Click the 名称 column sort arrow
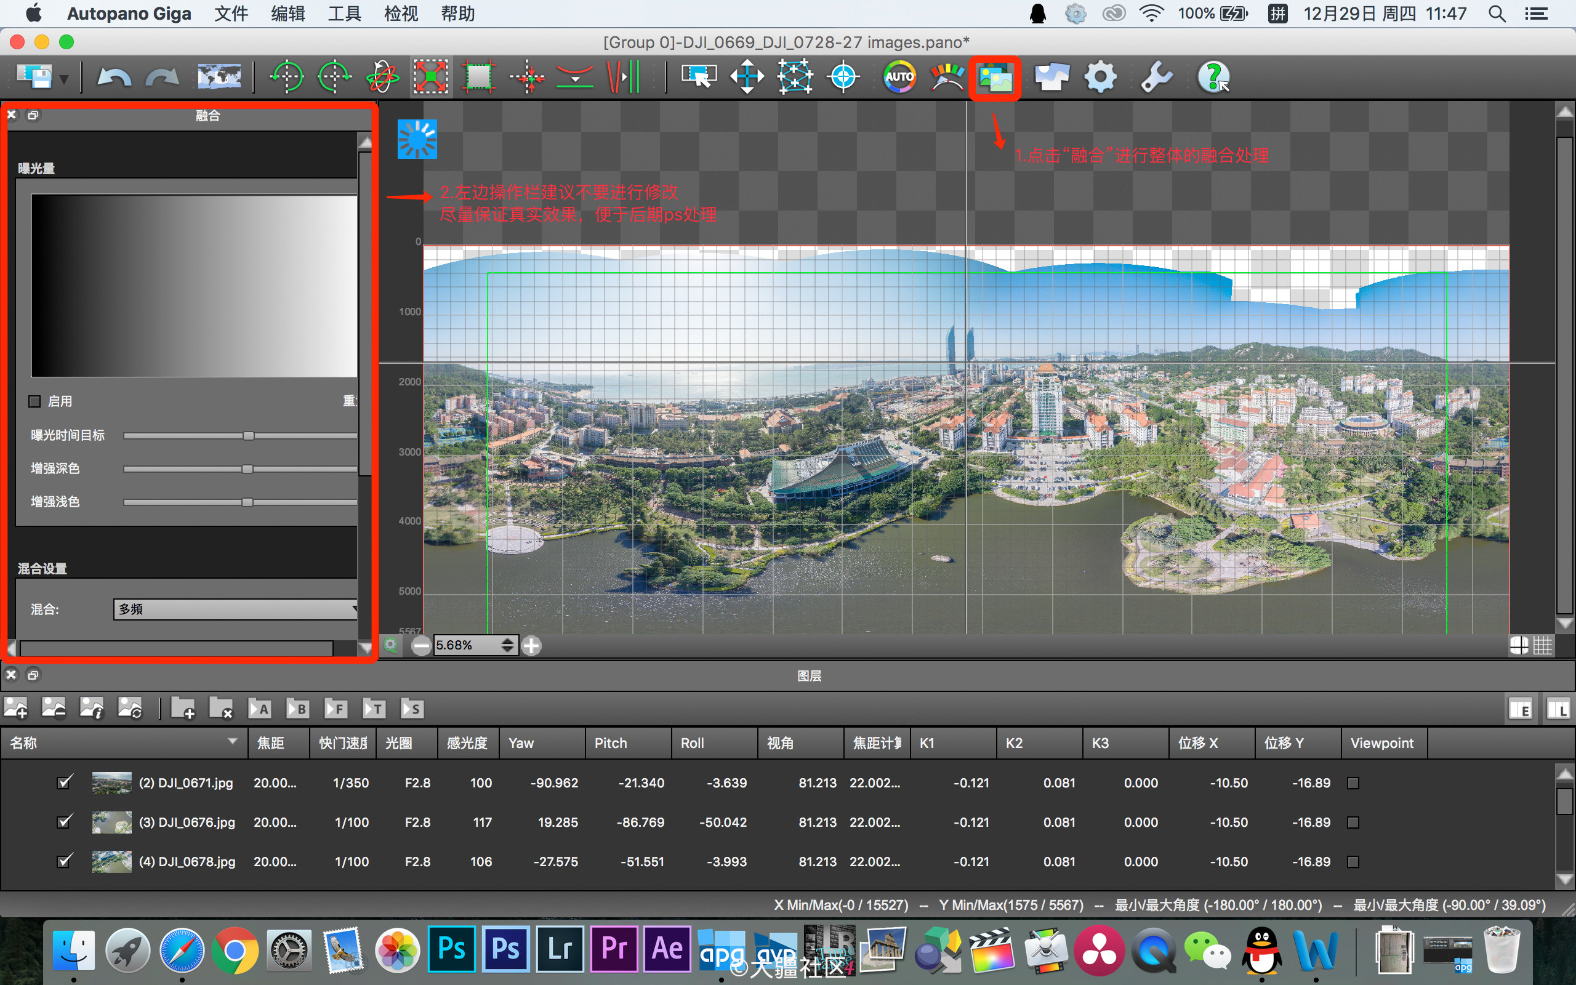Image resolution: width=1576 pixels, height=985 pixels. 233,741
